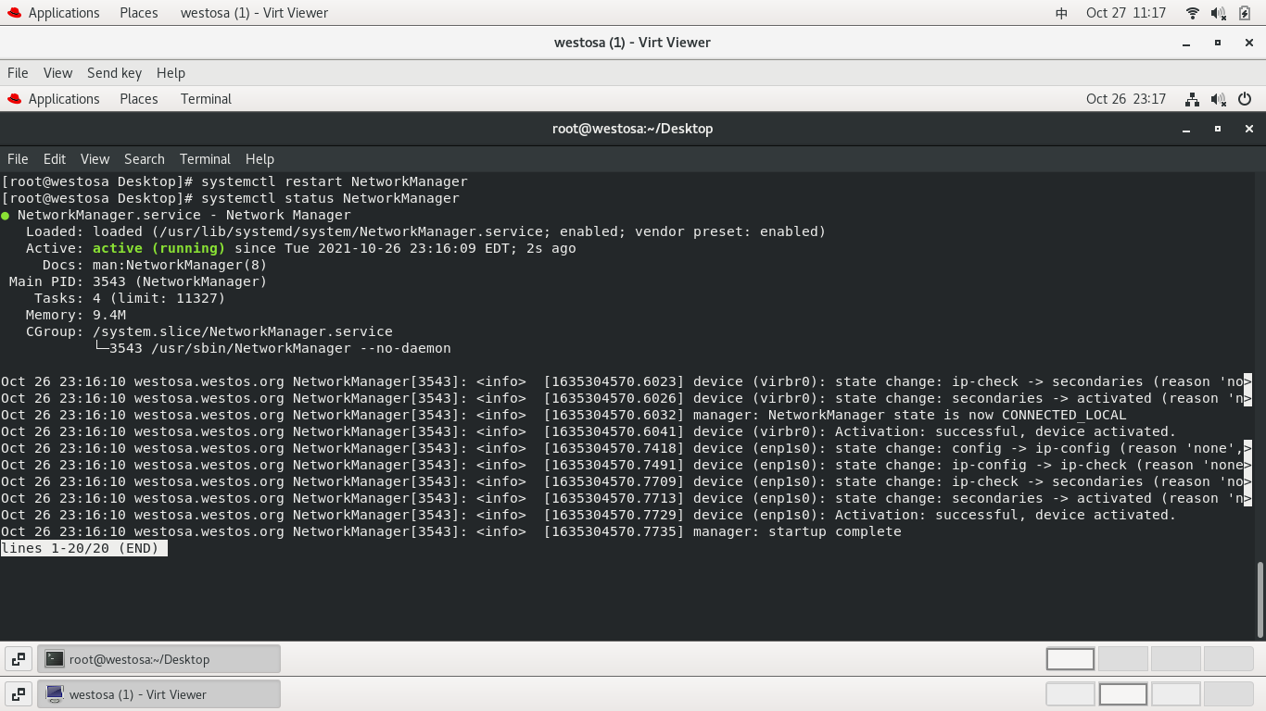
Task: Switch to the second workspace in the bottom-right pager
Action: [x=1122, y=693]
